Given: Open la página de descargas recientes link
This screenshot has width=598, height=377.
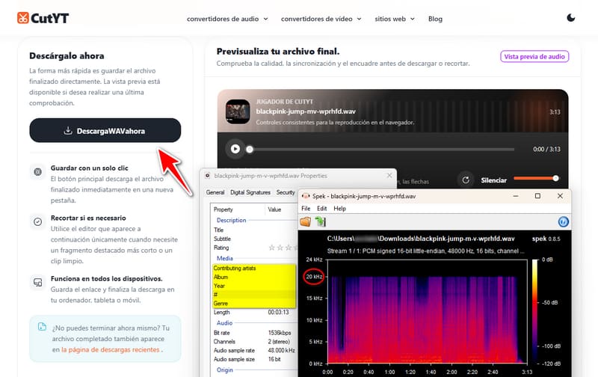Looking at the screenshot, I should point(110,349).
